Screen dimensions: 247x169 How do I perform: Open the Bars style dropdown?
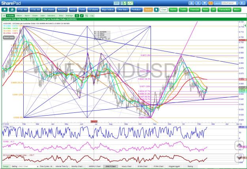pos(27,15)
